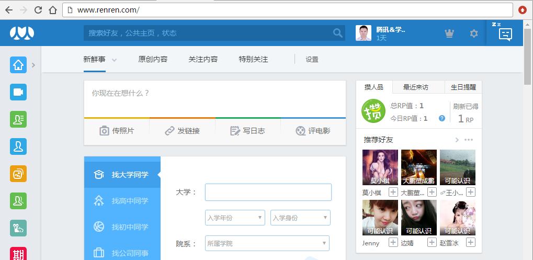Image resolution: width=533 pixels, height=260 pixels.
Task: Open 赵雪冰 recommended friend photo
Action: (x=458, y=218)
